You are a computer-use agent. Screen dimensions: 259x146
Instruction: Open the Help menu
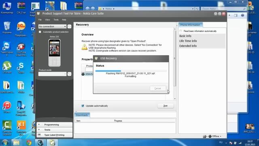coord(64,20)
